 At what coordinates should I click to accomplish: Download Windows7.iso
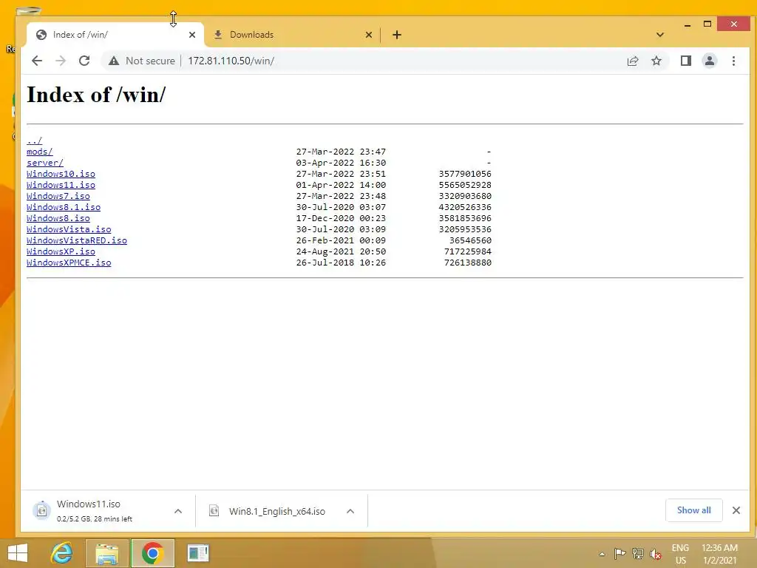tap(58, 196)
